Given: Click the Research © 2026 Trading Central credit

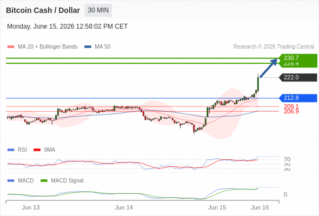Looking at the screenshot, I should click(x=274, y=47).
